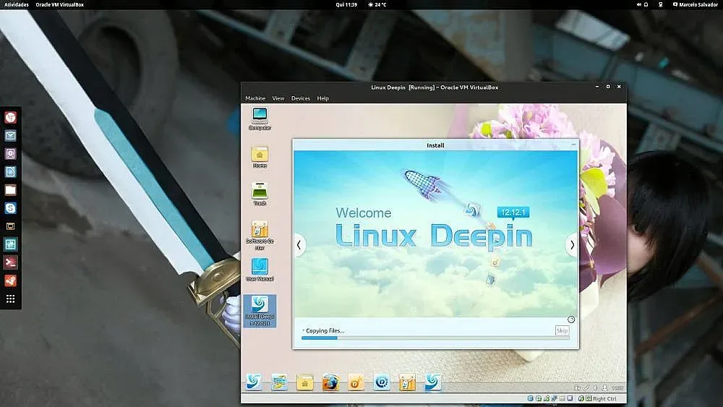
Task: Open the Deepin media player D icon in dock
Action: point(381,382)
